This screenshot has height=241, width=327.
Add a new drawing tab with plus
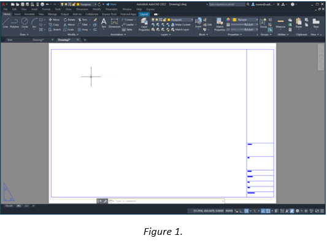click(x=85, y=40)
